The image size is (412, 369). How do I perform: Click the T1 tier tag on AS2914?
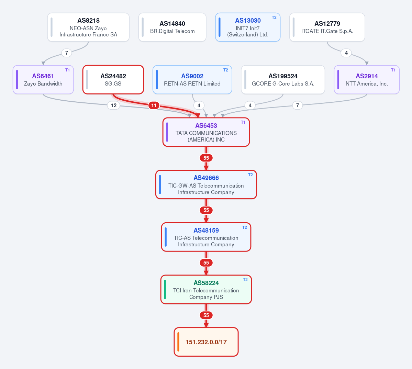pyautogui.click(x=393, y=70)
